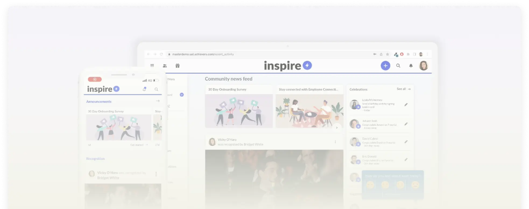Open the user profile avatar menu
The image size is (529, 209).
424,66
